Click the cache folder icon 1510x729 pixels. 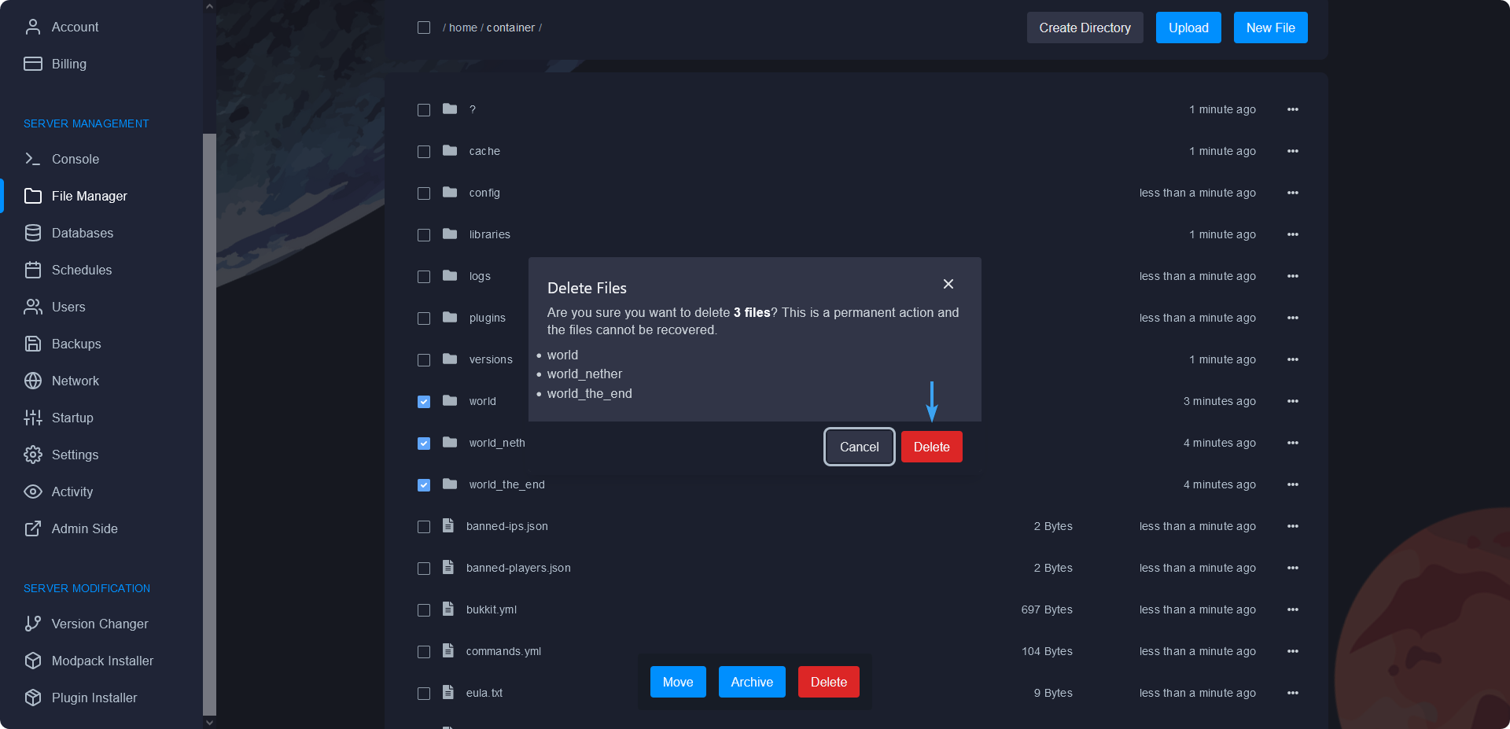tap(450, 150)
